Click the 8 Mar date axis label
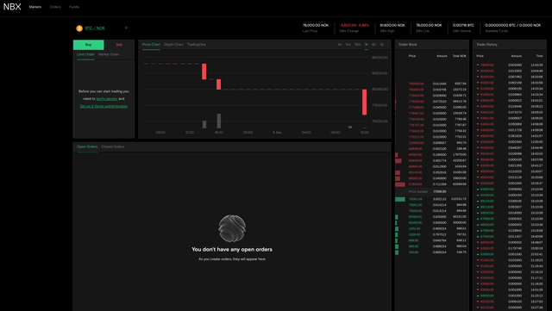 tap(277, 133)
